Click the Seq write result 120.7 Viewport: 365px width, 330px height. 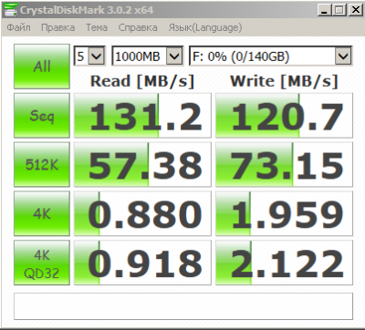click(x=284, y=116)
